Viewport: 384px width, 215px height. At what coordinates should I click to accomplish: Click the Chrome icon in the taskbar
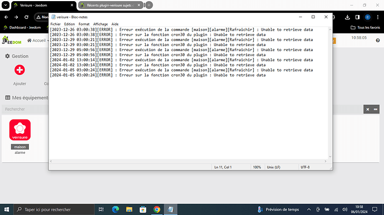pos(157,209)
